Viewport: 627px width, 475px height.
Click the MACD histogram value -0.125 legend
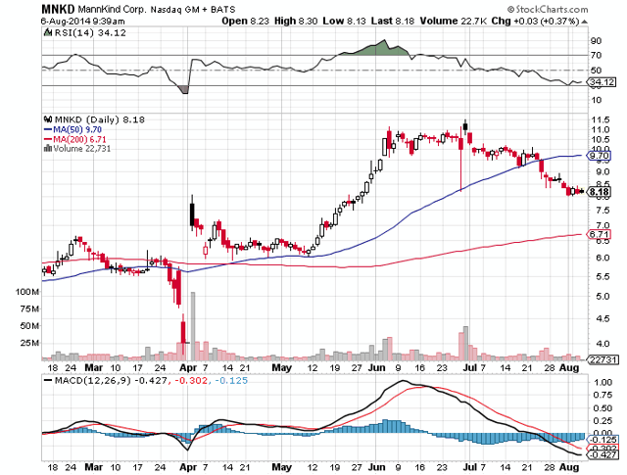point(231,381)
